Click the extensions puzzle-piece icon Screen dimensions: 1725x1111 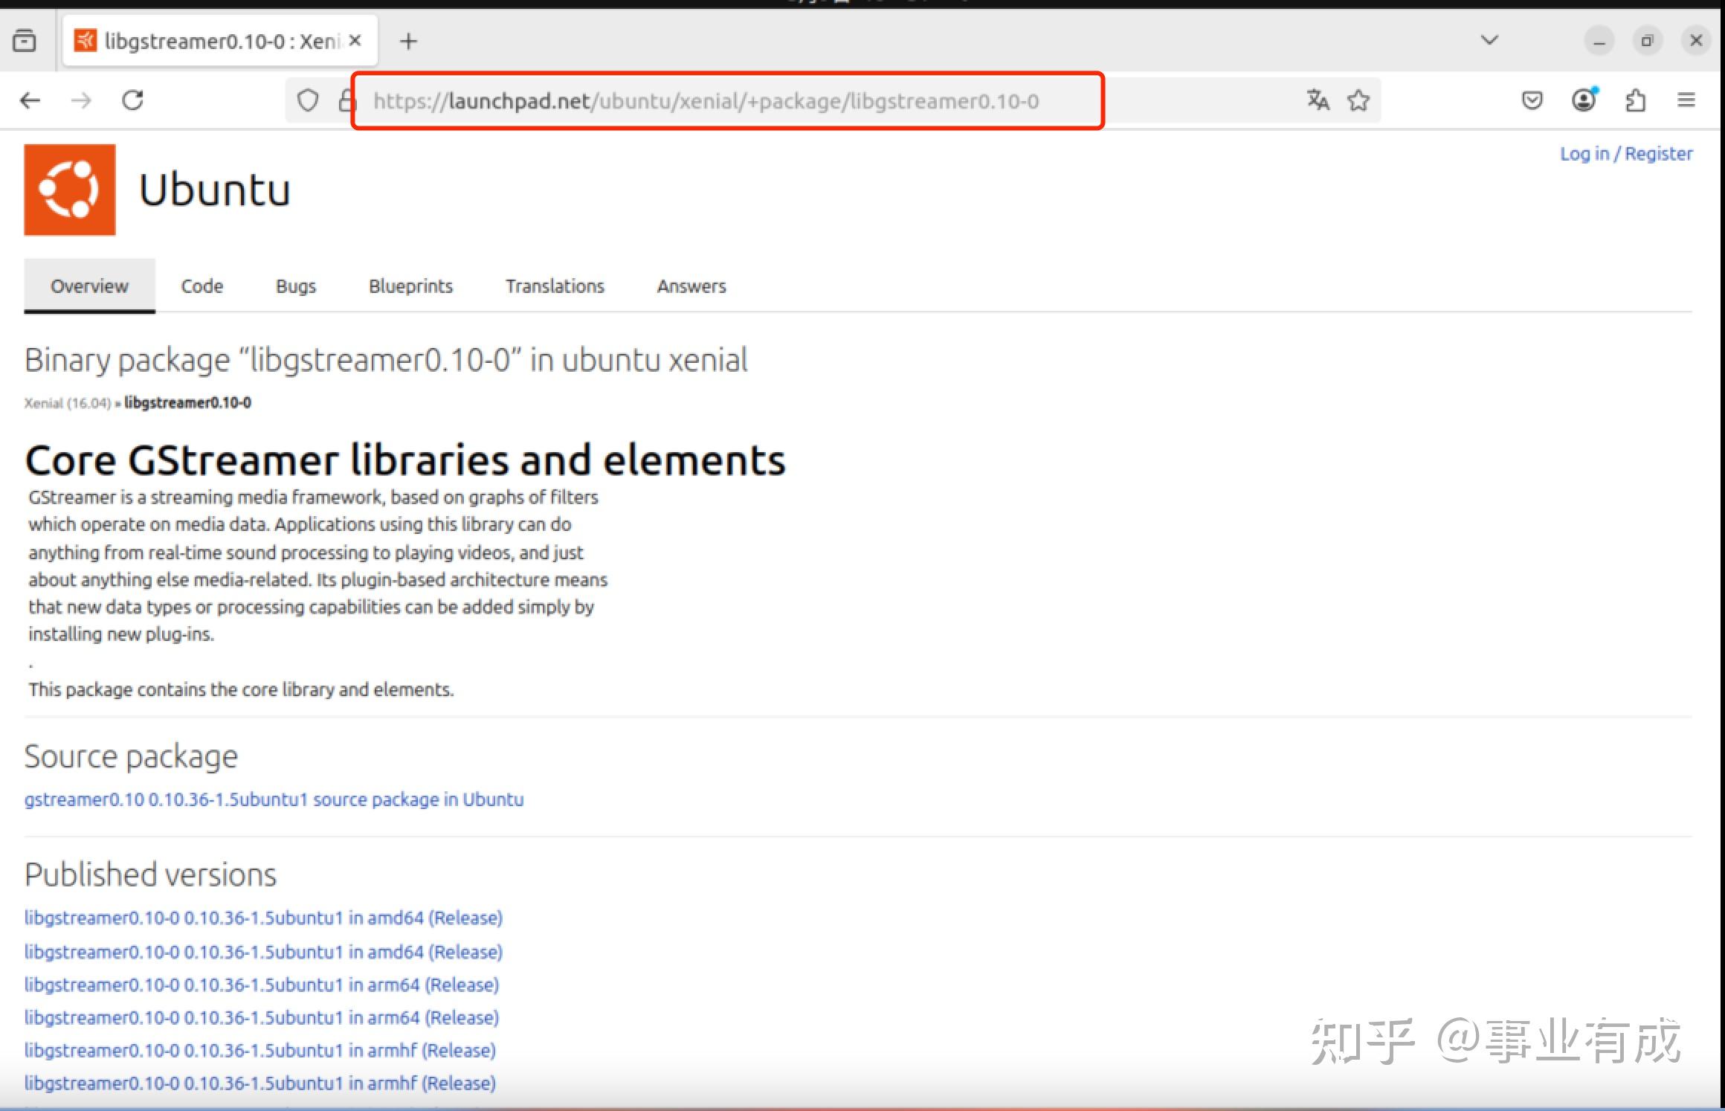tap(1634, 100)
